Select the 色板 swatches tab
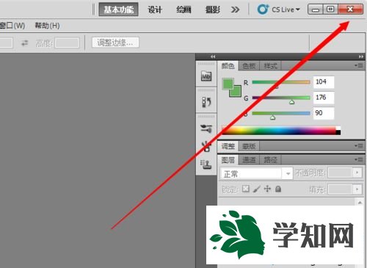The image size is (367, 268). (249, 66)
